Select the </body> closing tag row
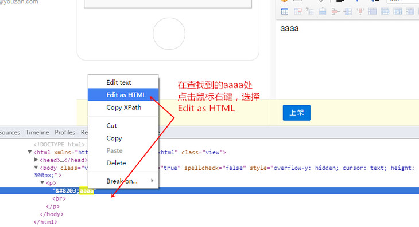419x227 pixels. pos(52,214)
